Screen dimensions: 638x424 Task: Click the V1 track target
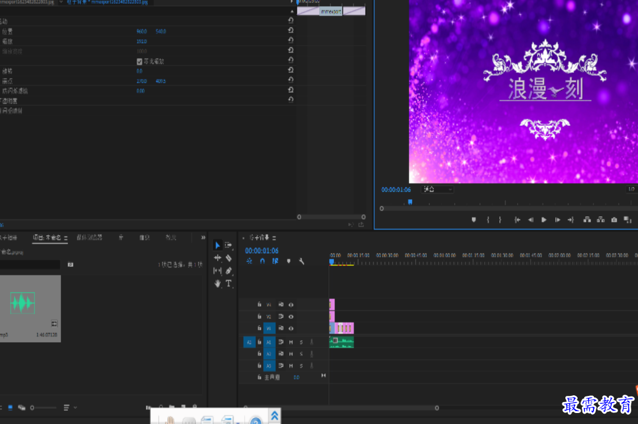(x=269, y=328)
